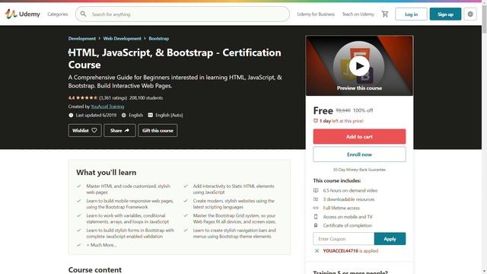
Task: Click the lifetime access infinity icon
Action: 316,208
